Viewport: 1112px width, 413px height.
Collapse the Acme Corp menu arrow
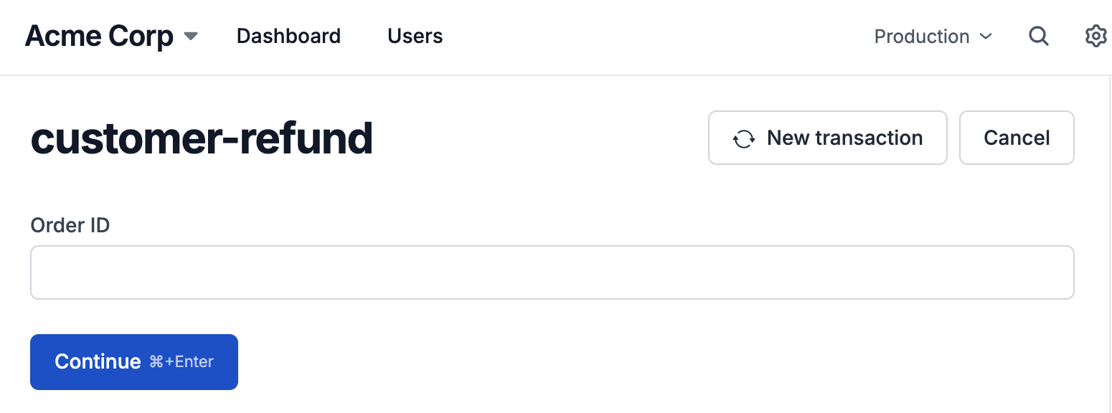click(190, 37)
